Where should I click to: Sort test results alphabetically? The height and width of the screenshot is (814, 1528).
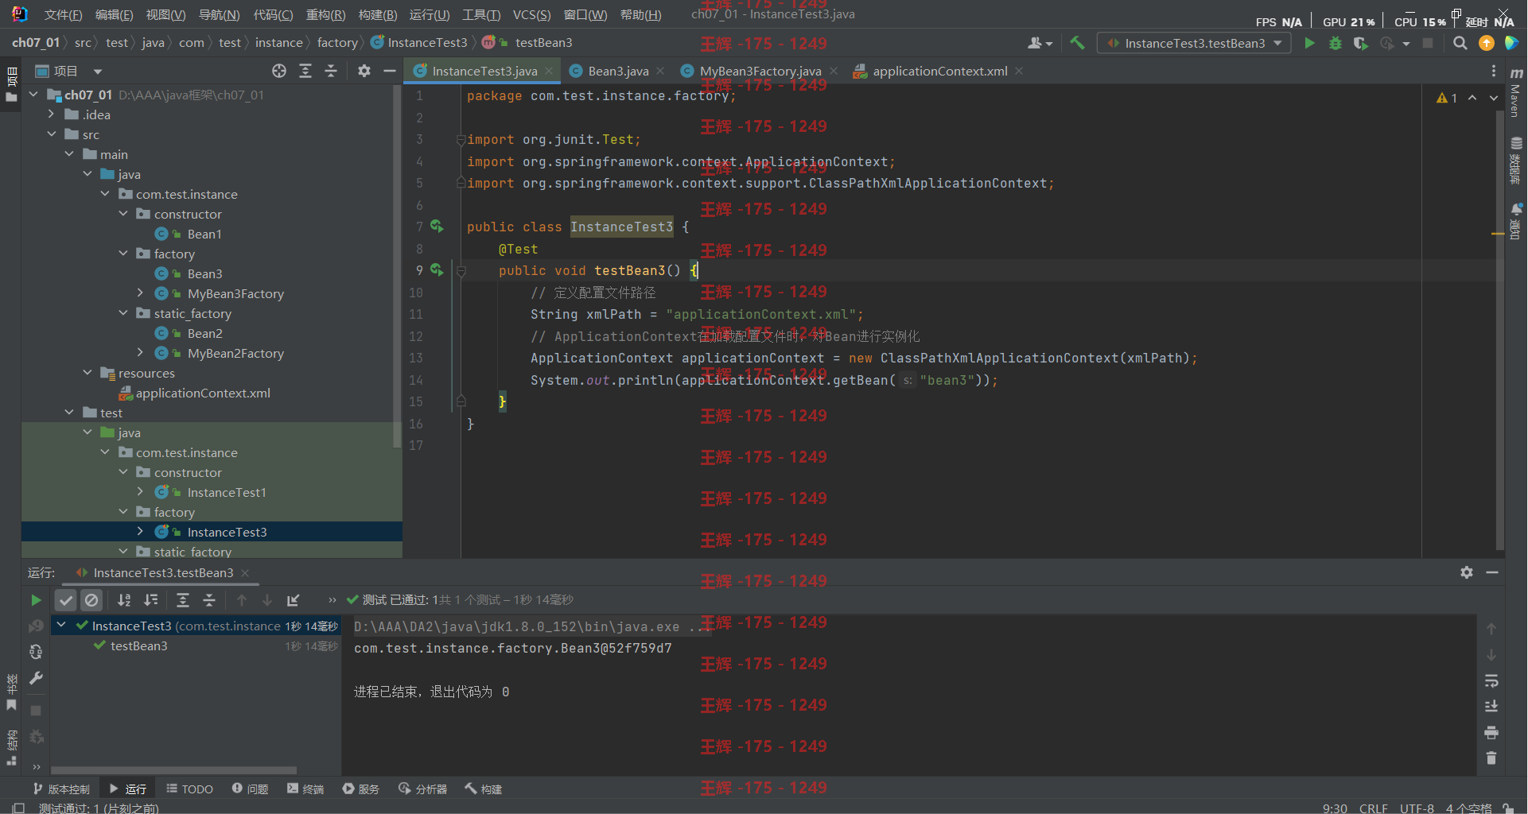tap(124, 600)
